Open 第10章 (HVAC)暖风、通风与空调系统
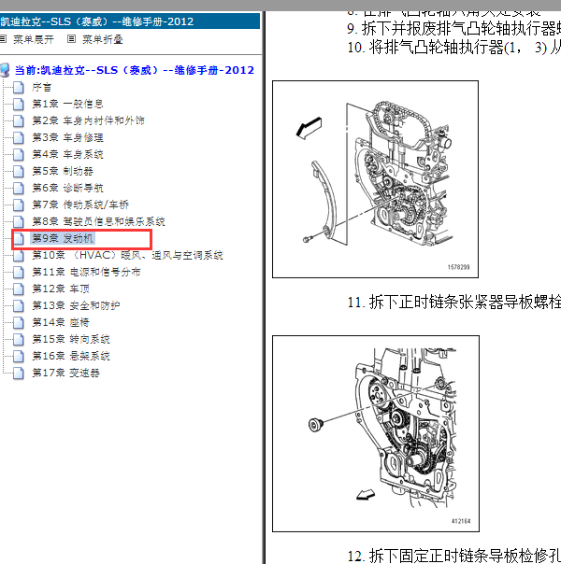The width and height of the screenshot is (561, 564). [127, 255]
